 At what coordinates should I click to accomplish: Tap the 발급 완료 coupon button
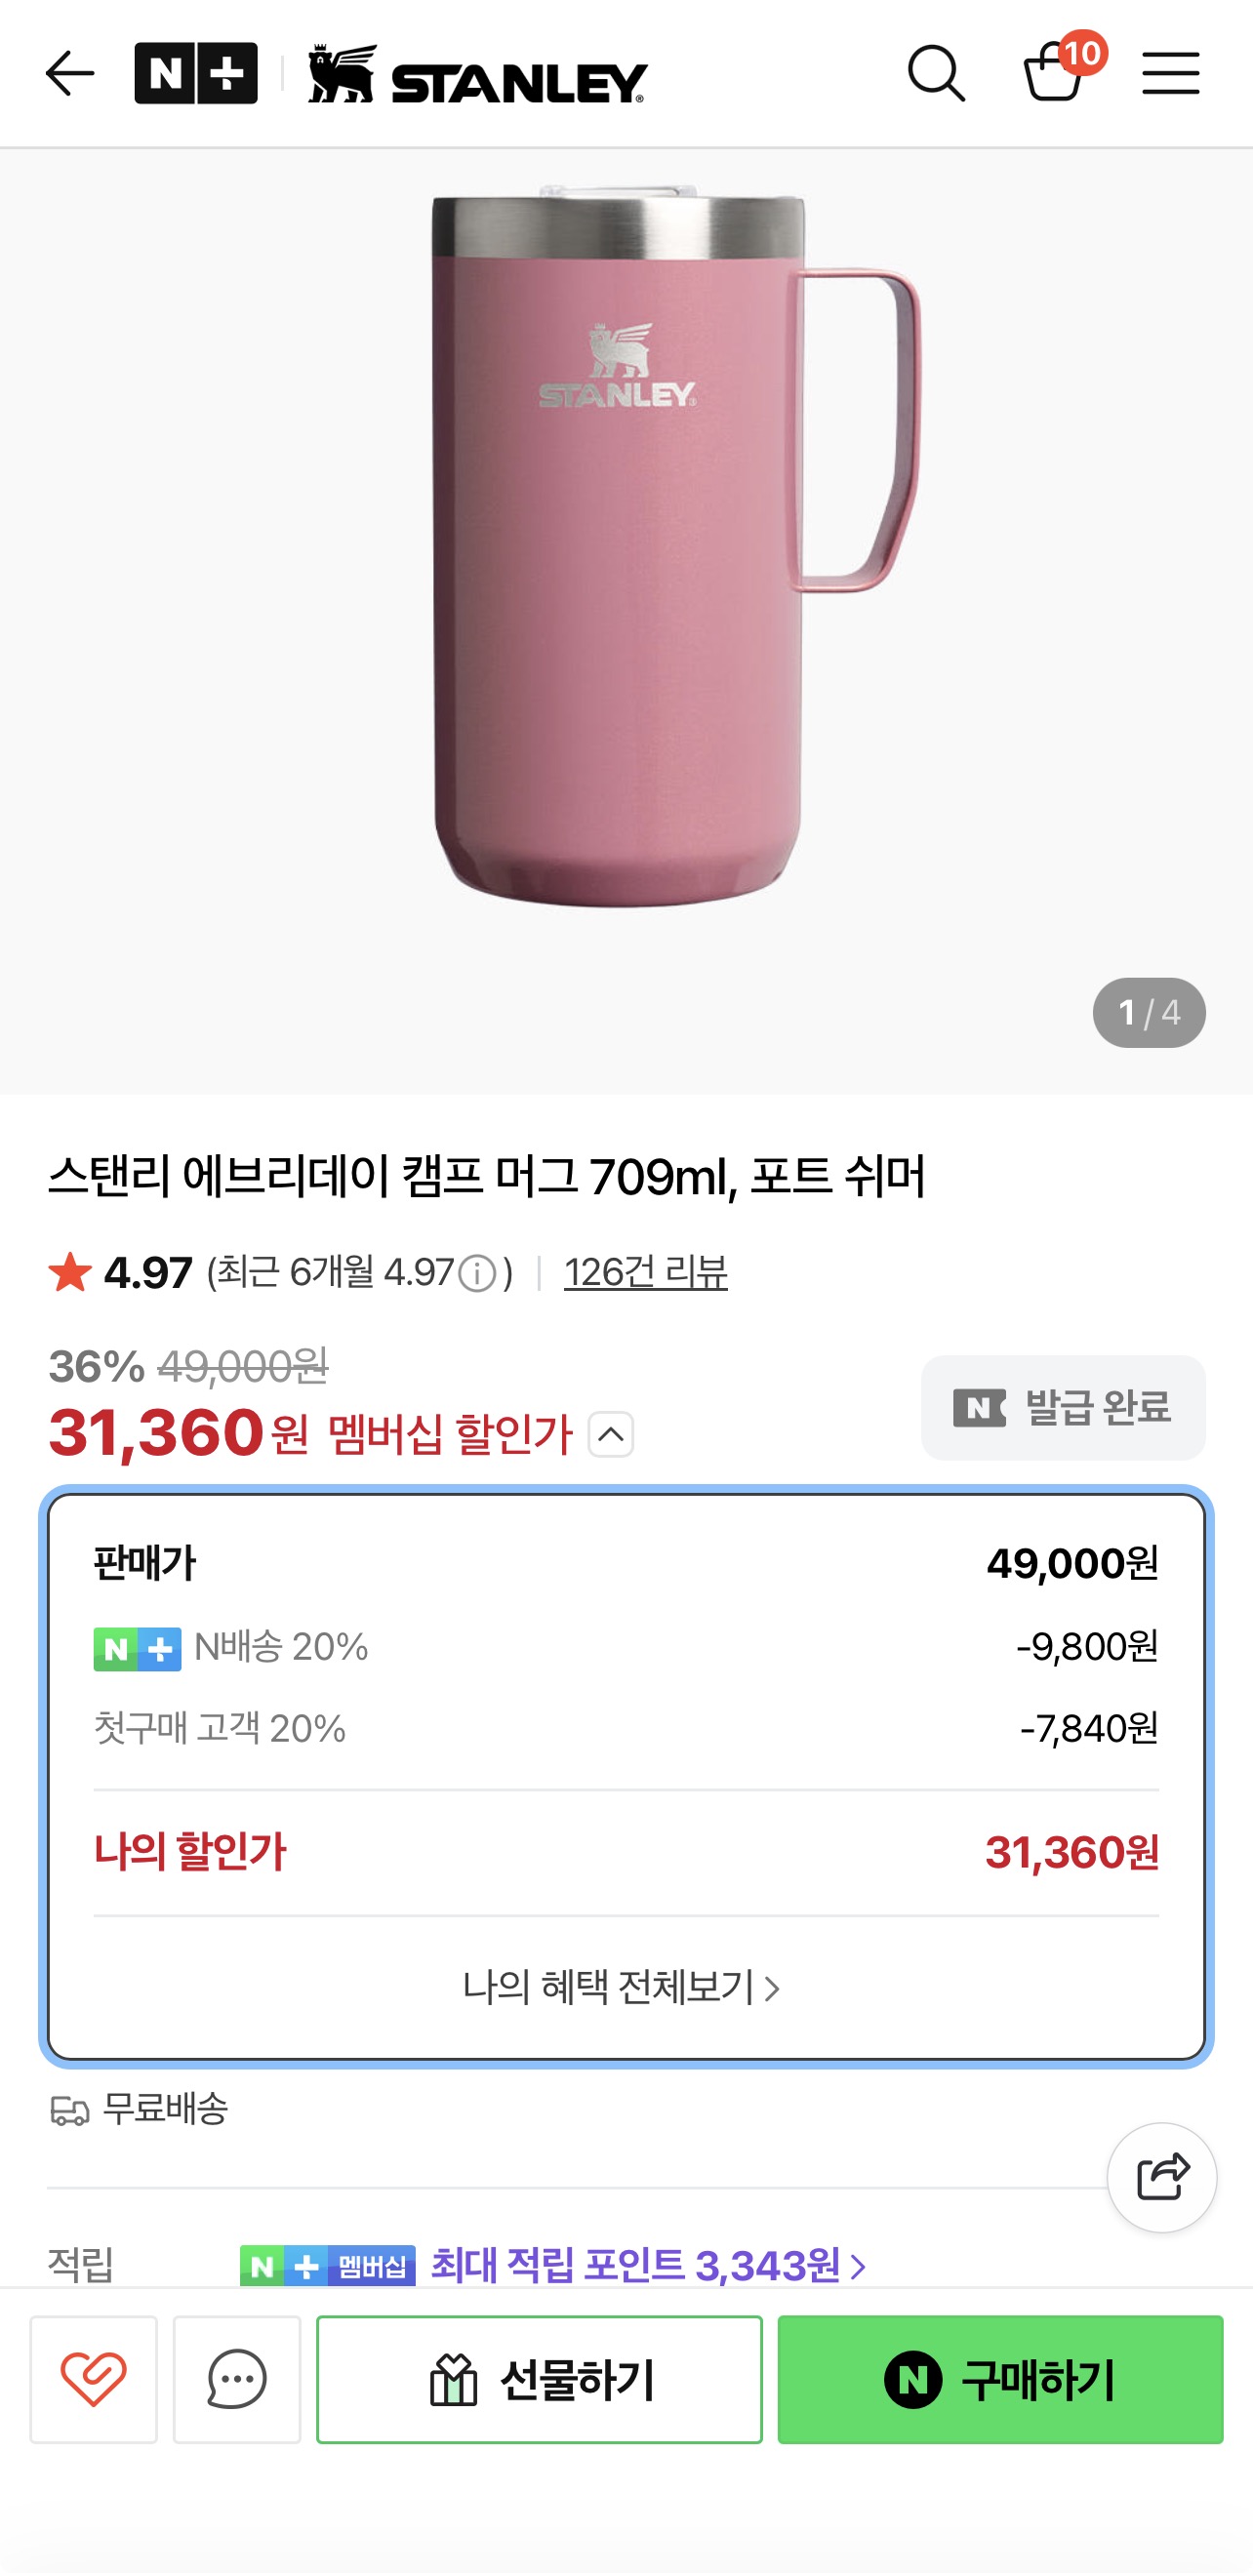click(1062, 1407)
